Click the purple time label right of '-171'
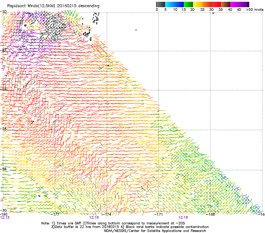This screenshot has height=233, width=265. [x=183, y=218]
